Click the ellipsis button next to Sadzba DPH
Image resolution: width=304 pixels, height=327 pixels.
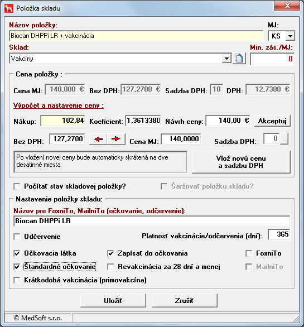(284, 139)
